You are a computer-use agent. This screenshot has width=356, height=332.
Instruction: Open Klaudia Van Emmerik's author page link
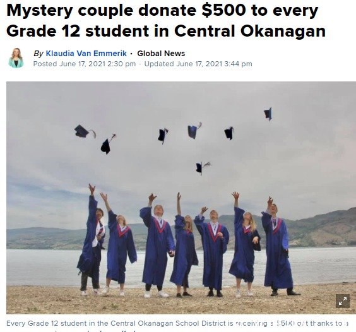click(x=86, y=54)
